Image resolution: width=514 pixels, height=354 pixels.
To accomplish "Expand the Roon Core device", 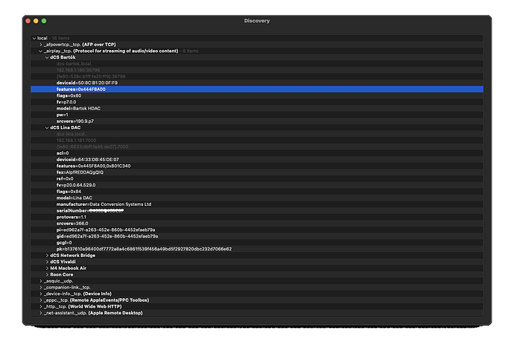I will point(47,274).
